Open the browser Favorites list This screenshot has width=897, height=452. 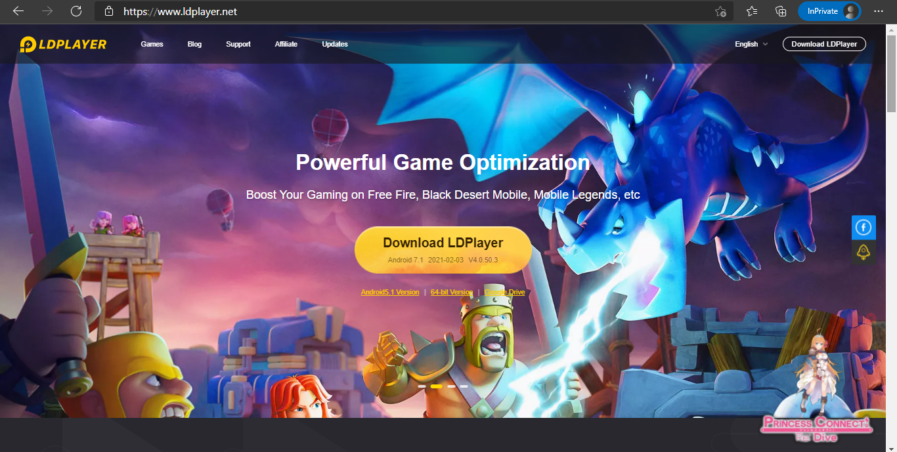point(752,11)
